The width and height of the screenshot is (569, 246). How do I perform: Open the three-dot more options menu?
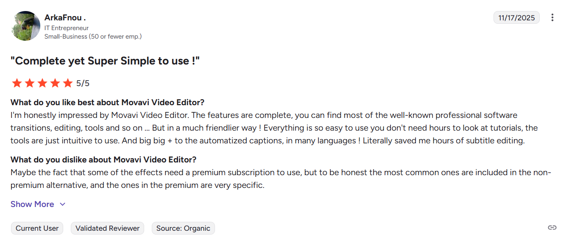tap(552, 17)
